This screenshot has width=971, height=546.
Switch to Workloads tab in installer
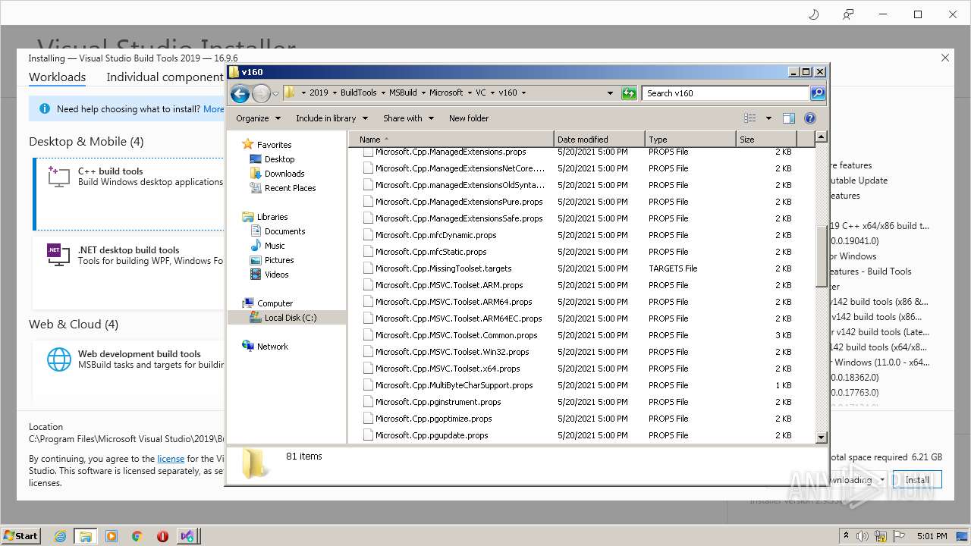57,77
